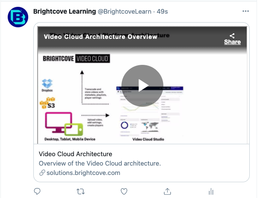Click the Overview of the Video Cloud description
This screenshot has width=260, height=198.
tap(100, 163)
